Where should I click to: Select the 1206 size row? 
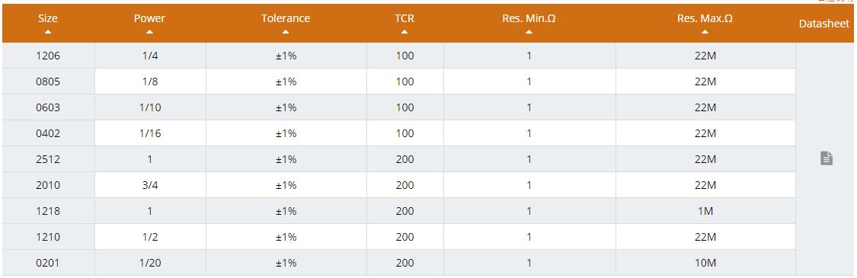399,56
